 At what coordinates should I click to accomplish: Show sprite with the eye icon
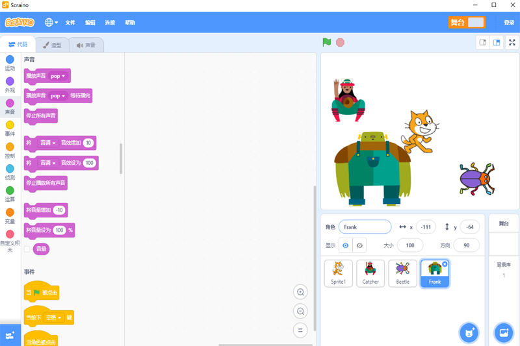click(346, 245)
